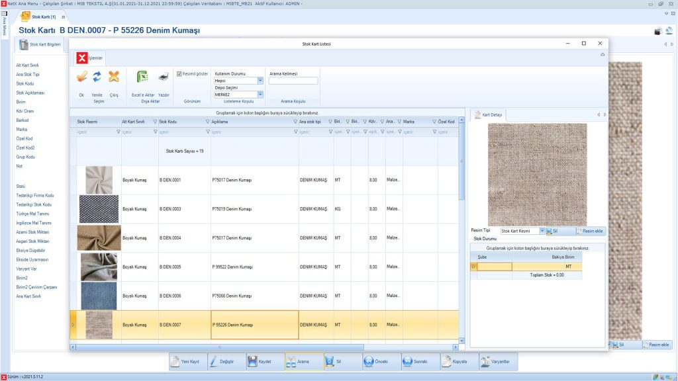
Task: Click the Yazdır printer icon
Action: 164,78
